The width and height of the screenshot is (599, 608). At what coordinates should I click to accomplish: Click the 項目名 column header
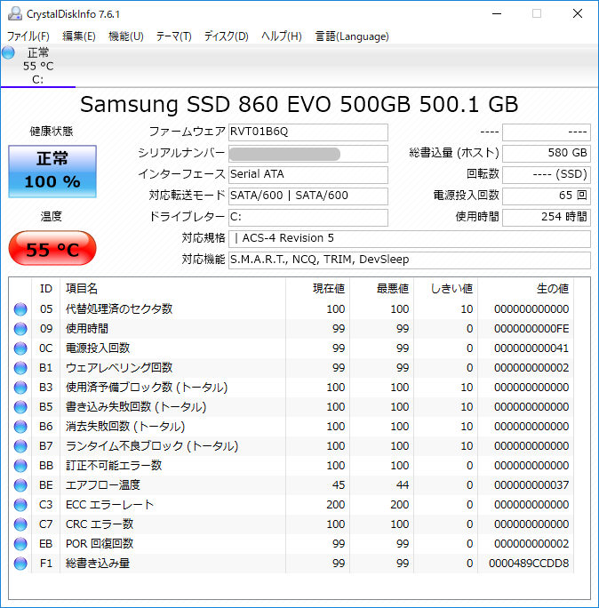tap(173, 289)
